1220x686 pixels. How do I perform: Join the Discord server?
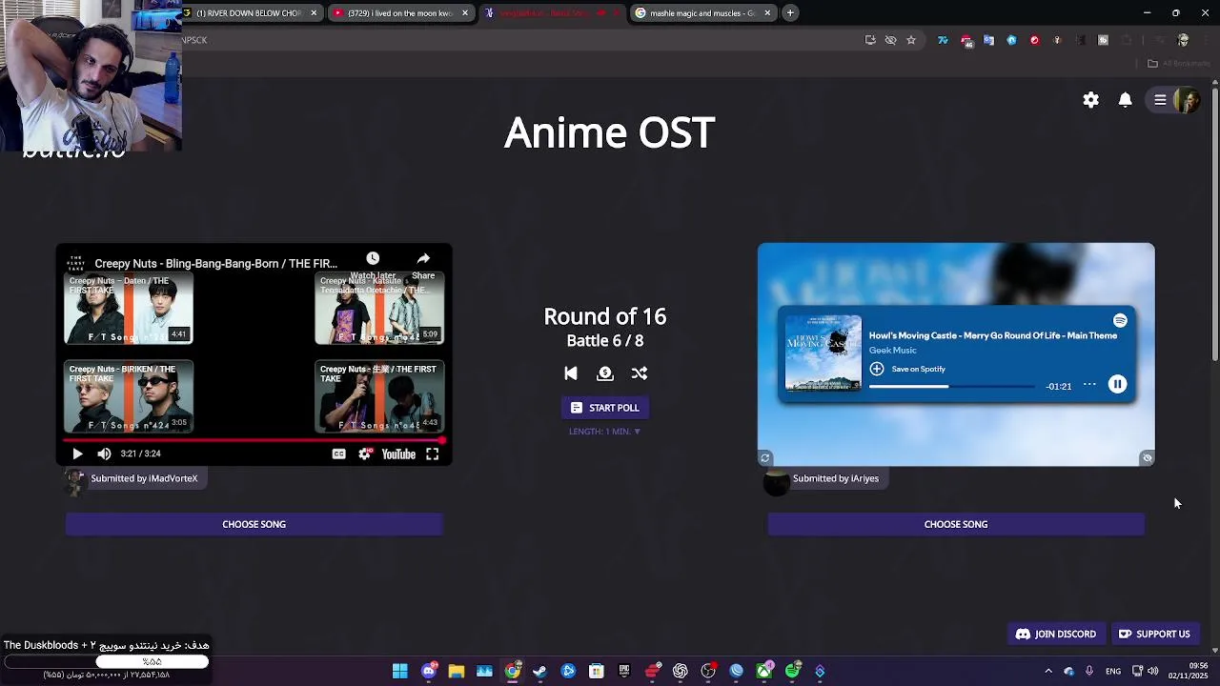point(1056,635)
